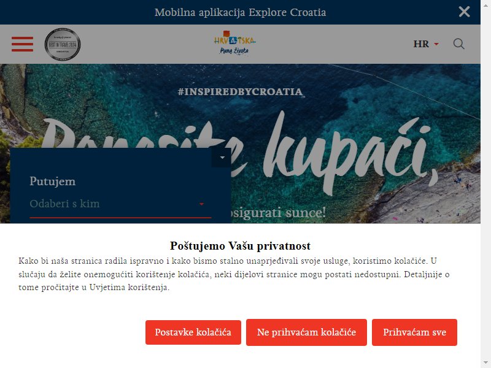This screenshot has height=368, width=491.
Task: Click the Putujem panel heading
Action: [x=53, y=181]
